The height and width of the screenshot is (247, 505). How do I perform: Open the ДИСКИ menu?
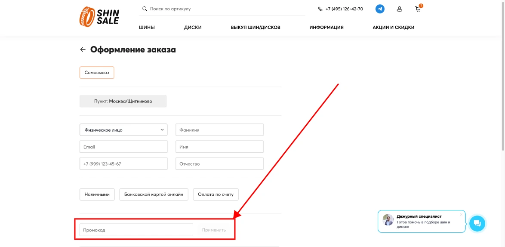click(193, 28)
